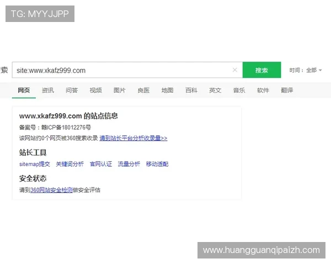Open the 百科 tab
Viewport: 331px width, 264px height.
pos(191,90)
